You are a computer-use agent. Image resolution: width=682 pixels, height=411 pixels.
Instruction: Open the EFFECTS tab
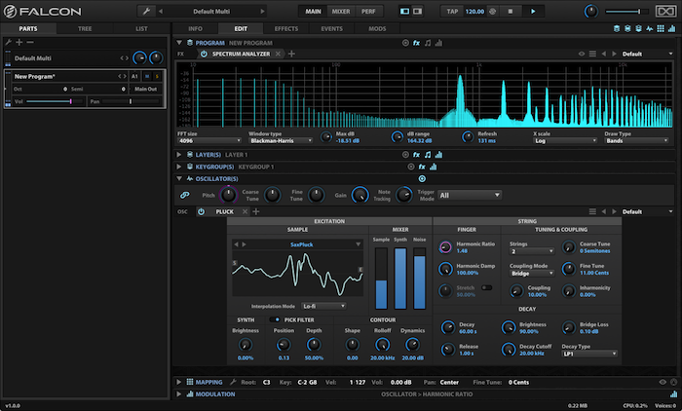286,28
